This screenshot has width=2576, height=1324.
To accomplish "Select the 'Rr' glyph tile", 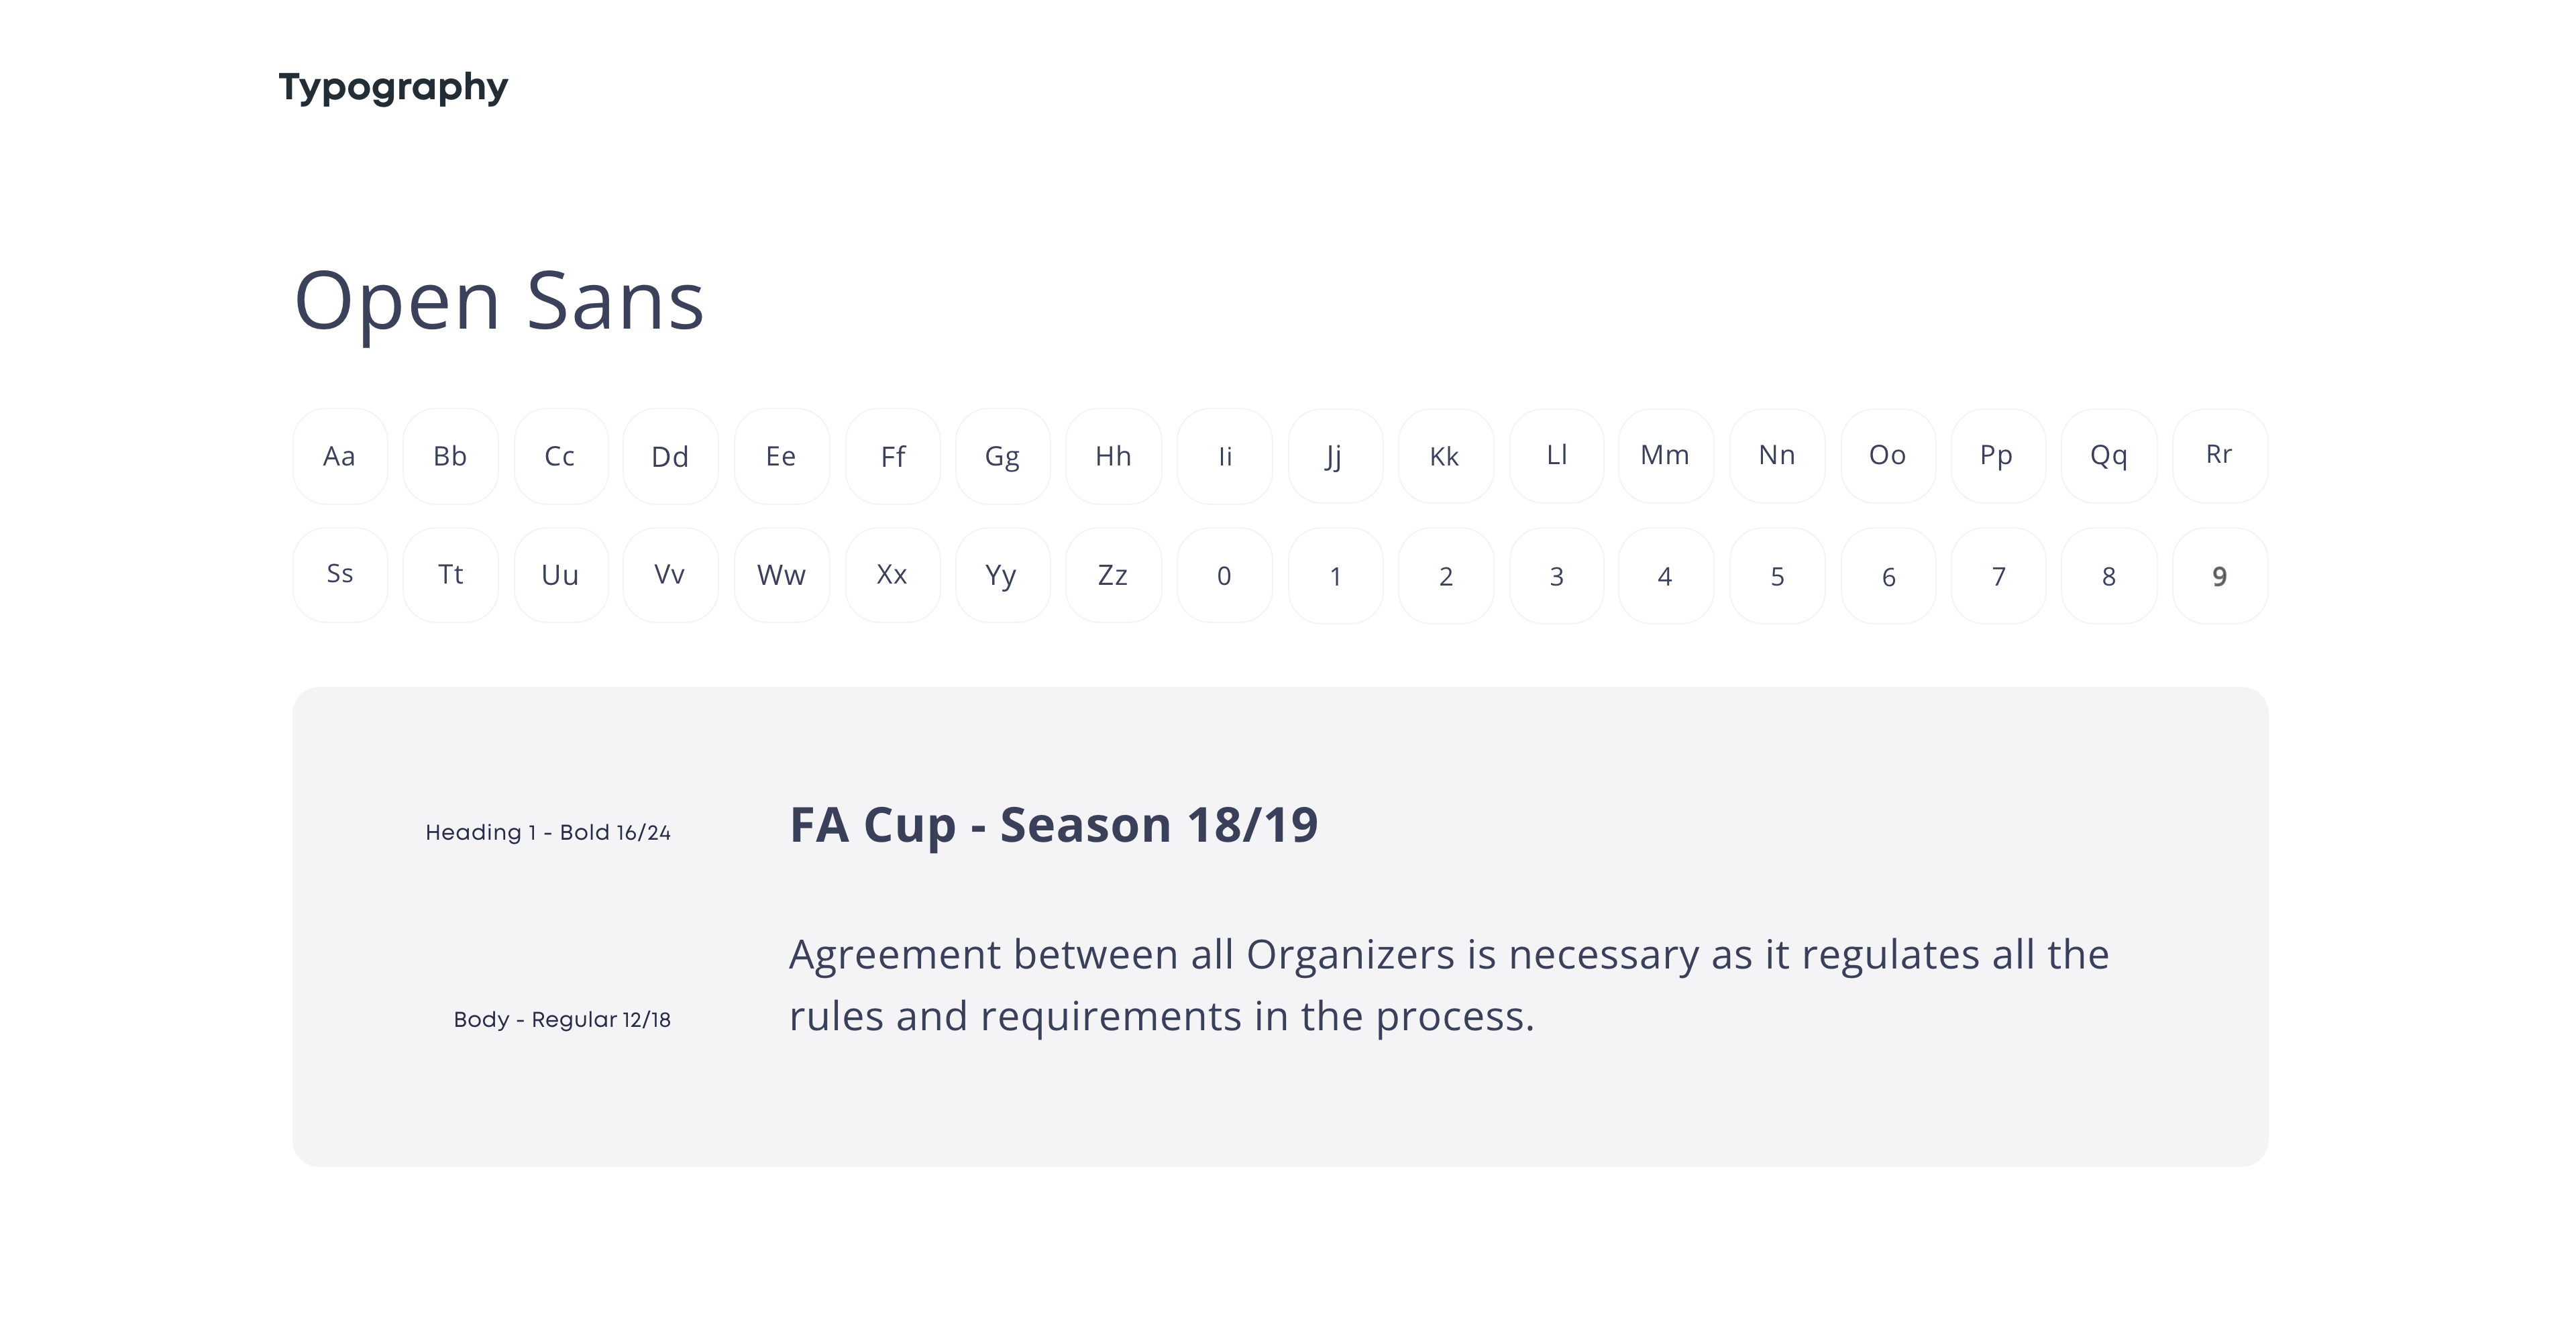I will [x=2219, y=456].
